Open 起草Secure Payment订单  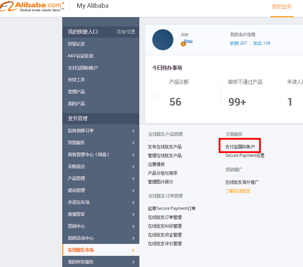coord(171,208)
